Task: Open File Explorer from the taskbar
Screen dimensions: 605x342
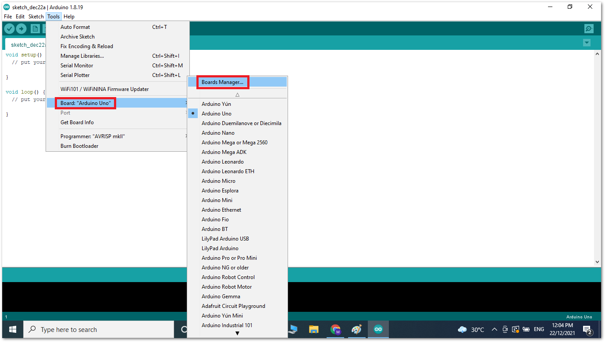Action: pyautogui.click(x=313, y=329)
